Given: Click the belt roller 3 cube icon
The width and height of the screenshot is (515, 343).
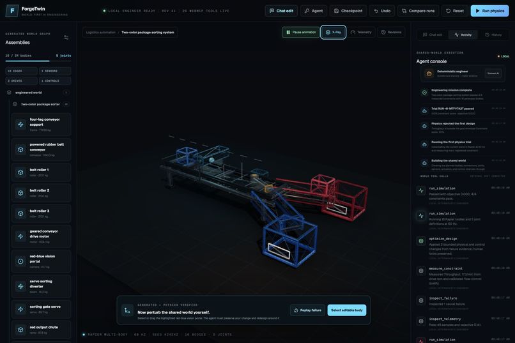Looking at the screenshot, I should pyautogui.click(x=20, y=213).
